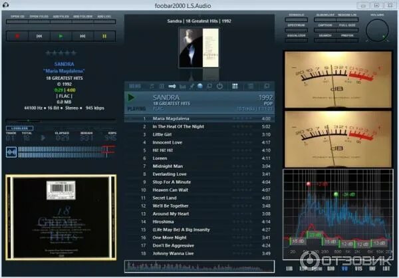Select track Midnight Man
The width and height of the screenshot is (399, 278).
(x=199, y=166)
